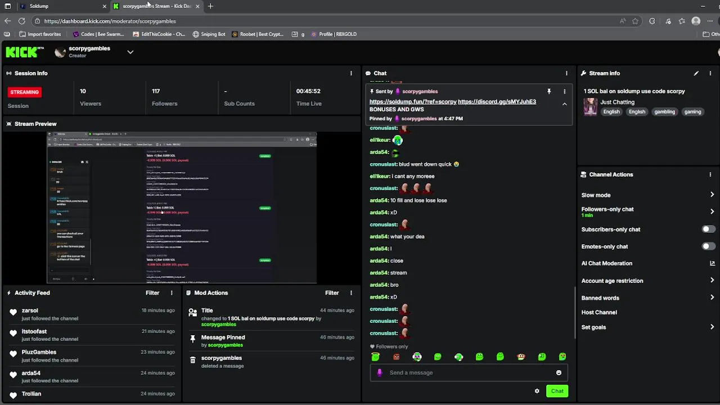This screenshot has height=405, width=720.
Task: Open Mod Actions options menu
Action: click(351, 292)
